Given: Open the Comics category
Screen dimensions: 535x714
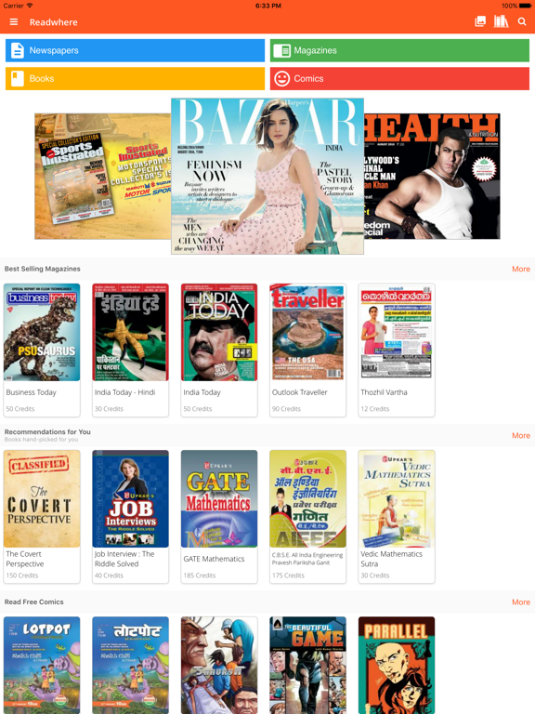Looking at the screenshot, I should click(x=399, y=79).
